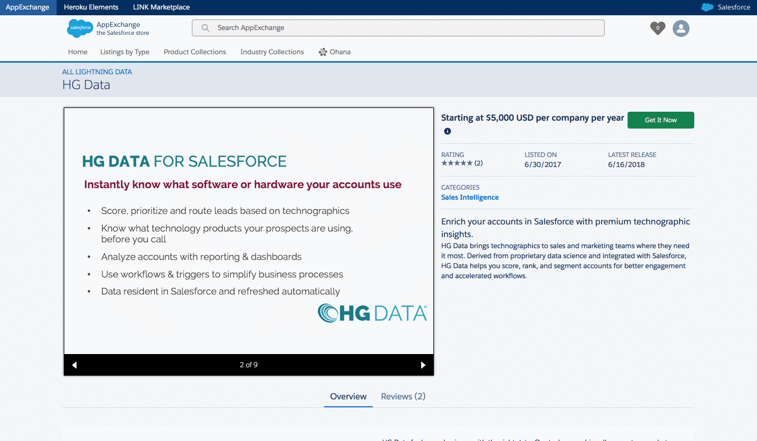Click the Ohana menu label

(340, 52)
